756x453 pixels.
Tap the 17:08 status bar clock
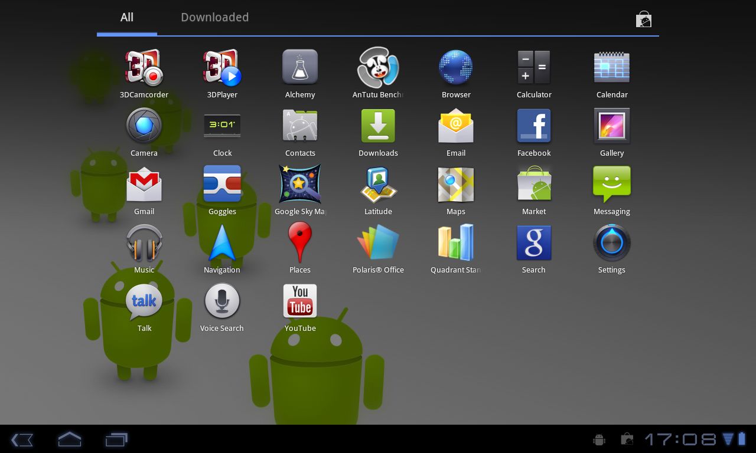tap(680, 439)
